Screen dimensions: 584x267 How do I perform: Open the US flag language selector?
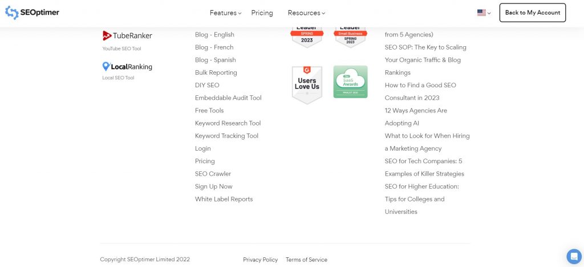[484, 13]
